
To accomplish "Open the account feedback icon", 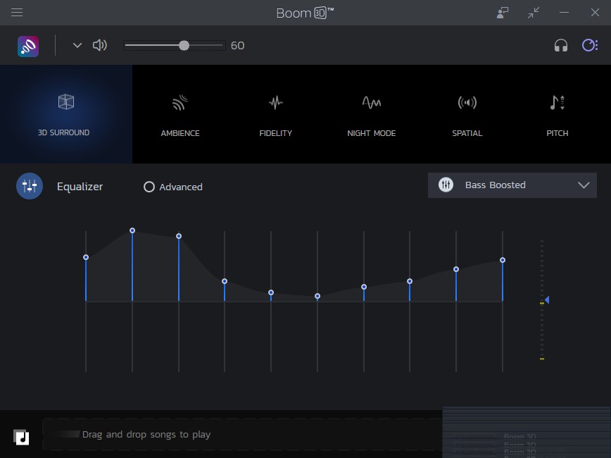I will pos(503,13).
